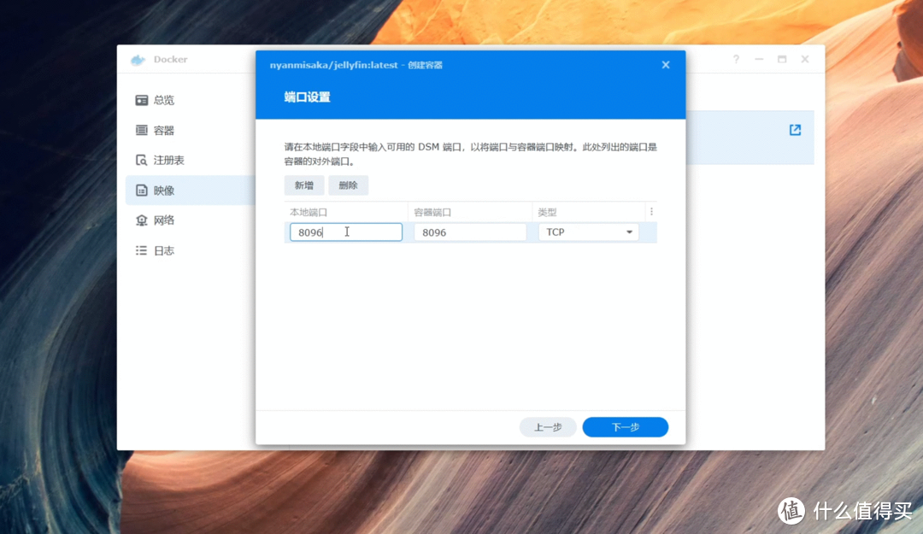Screen dimensions: 923x534
Task: Select the local port 8096 input field
Action: point(345,232)
